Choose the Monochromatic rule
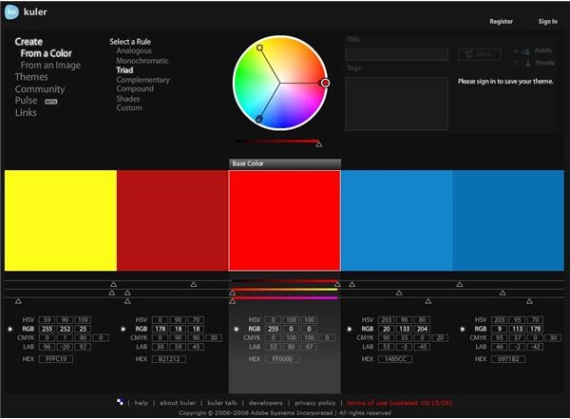 point(142,61)
